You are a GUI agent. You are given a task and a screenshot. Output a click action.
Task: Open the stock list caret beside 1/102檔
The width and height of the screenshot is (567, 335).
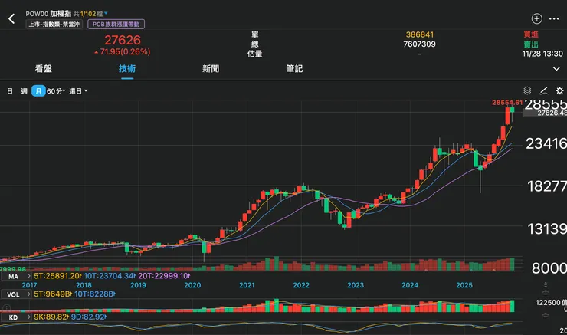click(106, 13)
